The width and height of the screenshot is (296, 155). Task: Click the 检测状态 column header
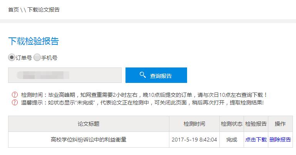[x=232, y=124]
